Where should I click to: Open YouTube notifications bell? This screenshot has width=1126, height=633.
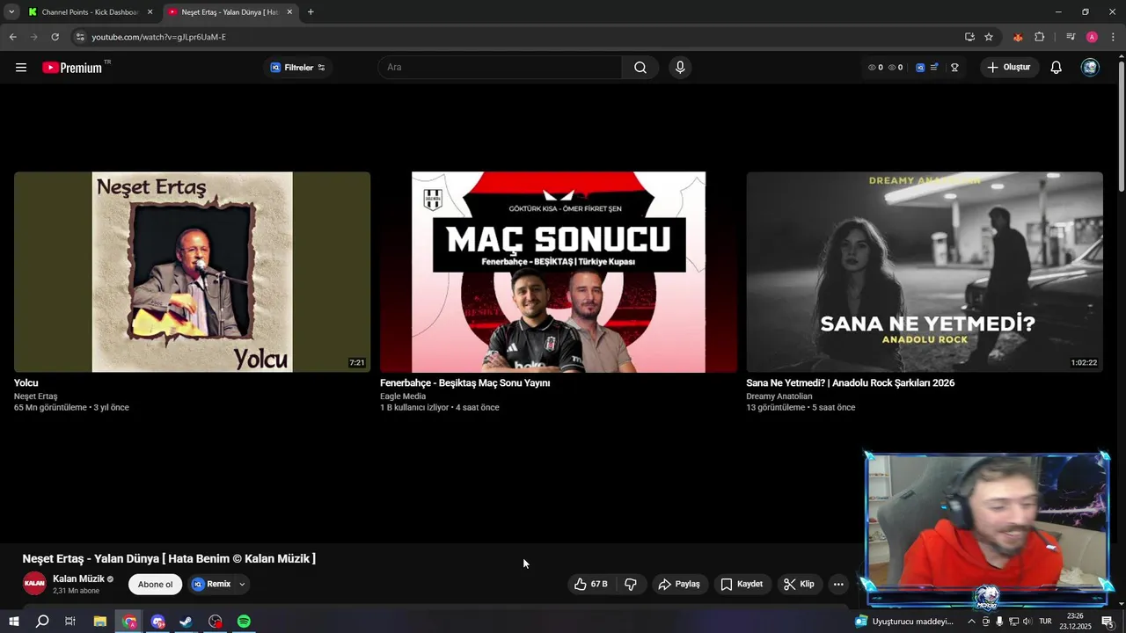click(1057, 68)
